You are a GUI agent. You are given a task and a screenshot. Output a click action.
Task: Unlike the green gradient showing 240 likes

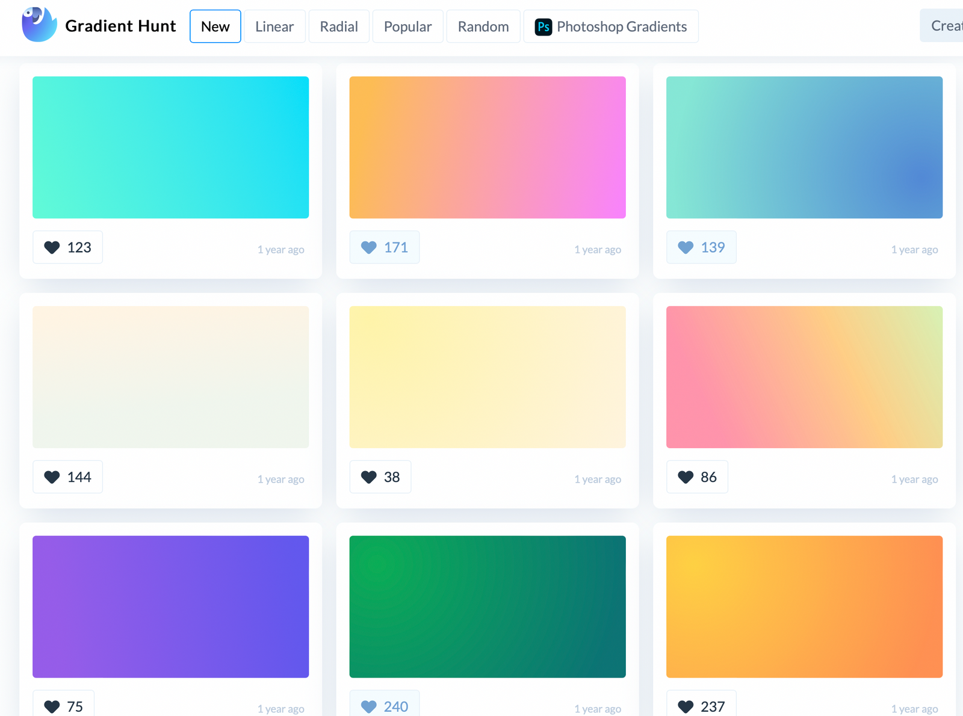coord(369,705)
